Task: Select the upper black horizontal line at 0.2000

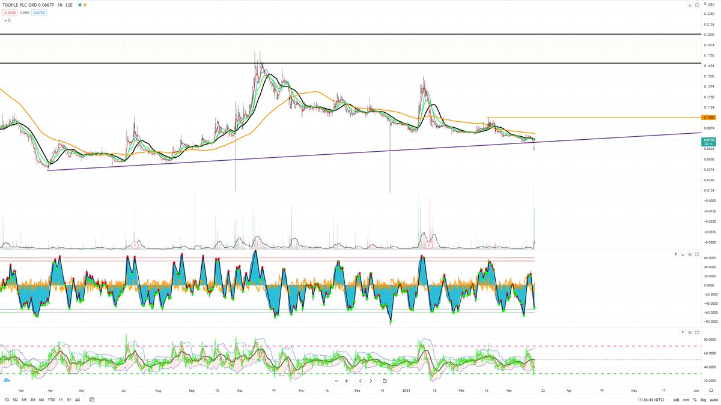Action: coord(350,34)
